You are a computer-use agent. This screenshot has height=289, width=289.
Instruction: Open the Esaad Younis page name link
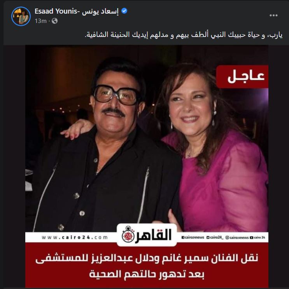coord(57,11)
